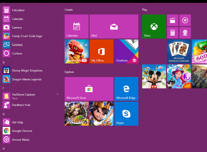Open the Microsoft Store tile
This screenshot has height=152, width=207.
pyautogui.click(x=89, y=89)
